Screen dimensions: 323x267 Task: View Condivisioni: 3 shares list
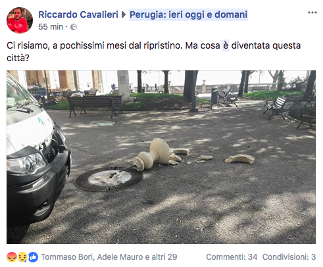[289, 257]
